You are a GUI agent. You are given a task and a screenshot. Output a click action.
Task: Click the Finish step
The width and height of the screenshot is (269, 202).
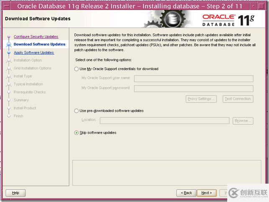click(x=18, y=116)
